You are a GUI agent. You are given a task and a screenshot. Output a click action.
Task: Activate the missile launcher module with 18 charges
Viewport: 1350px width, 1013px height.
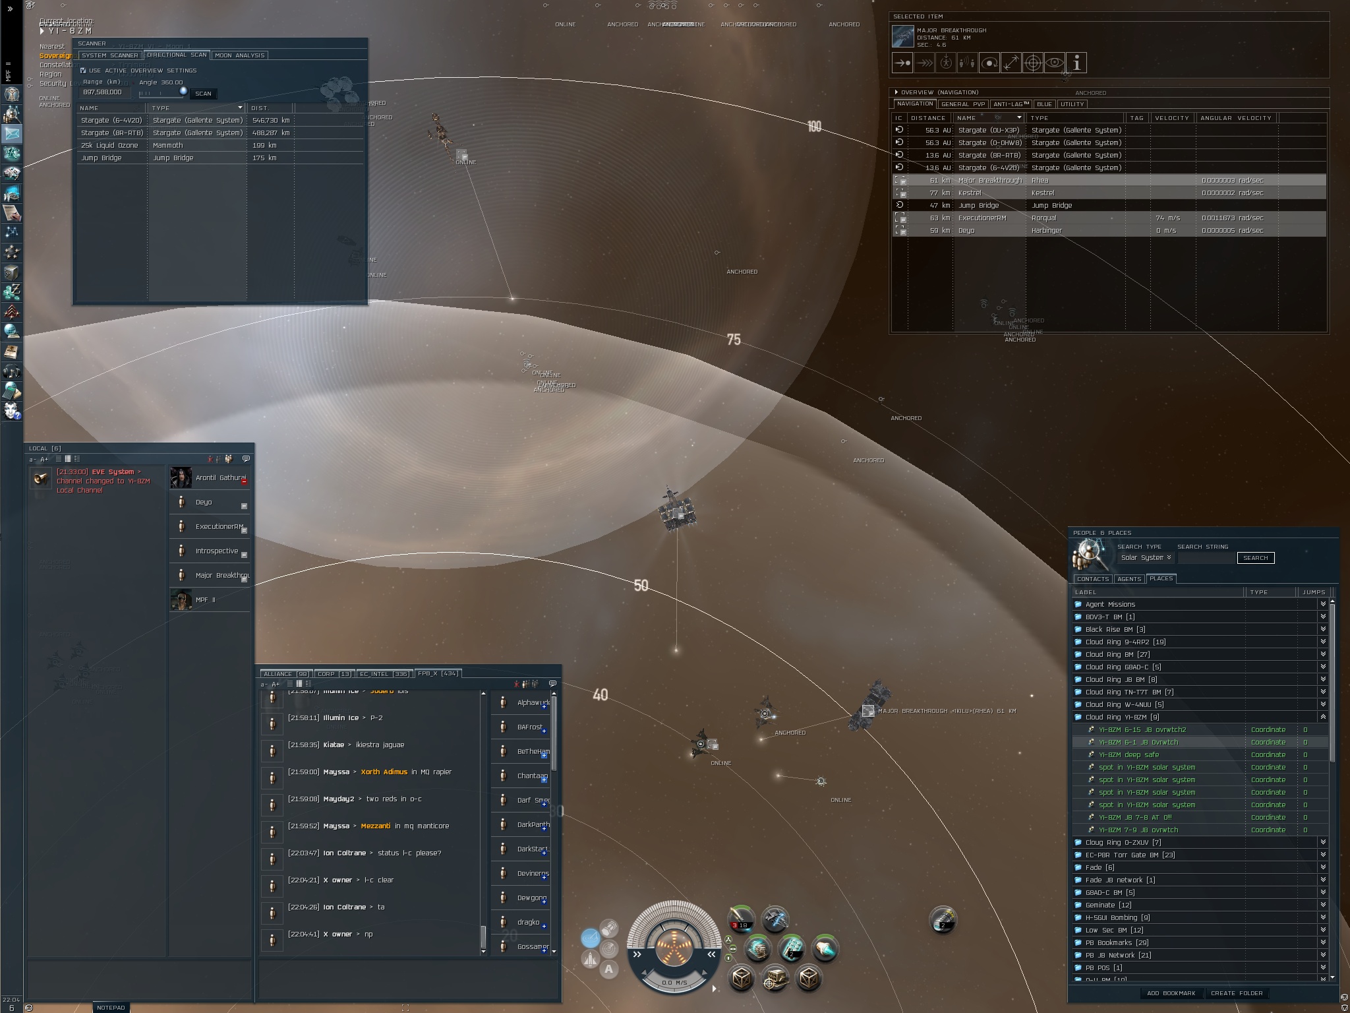[x=741, y=919]
